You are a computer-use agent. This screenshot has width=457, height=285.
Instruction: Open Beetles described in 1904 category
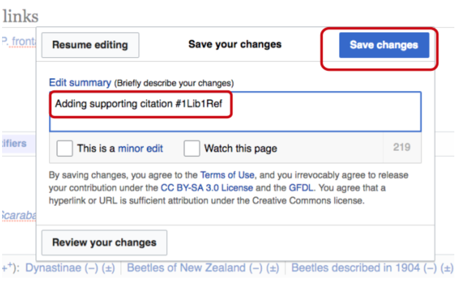click(355, 268)
